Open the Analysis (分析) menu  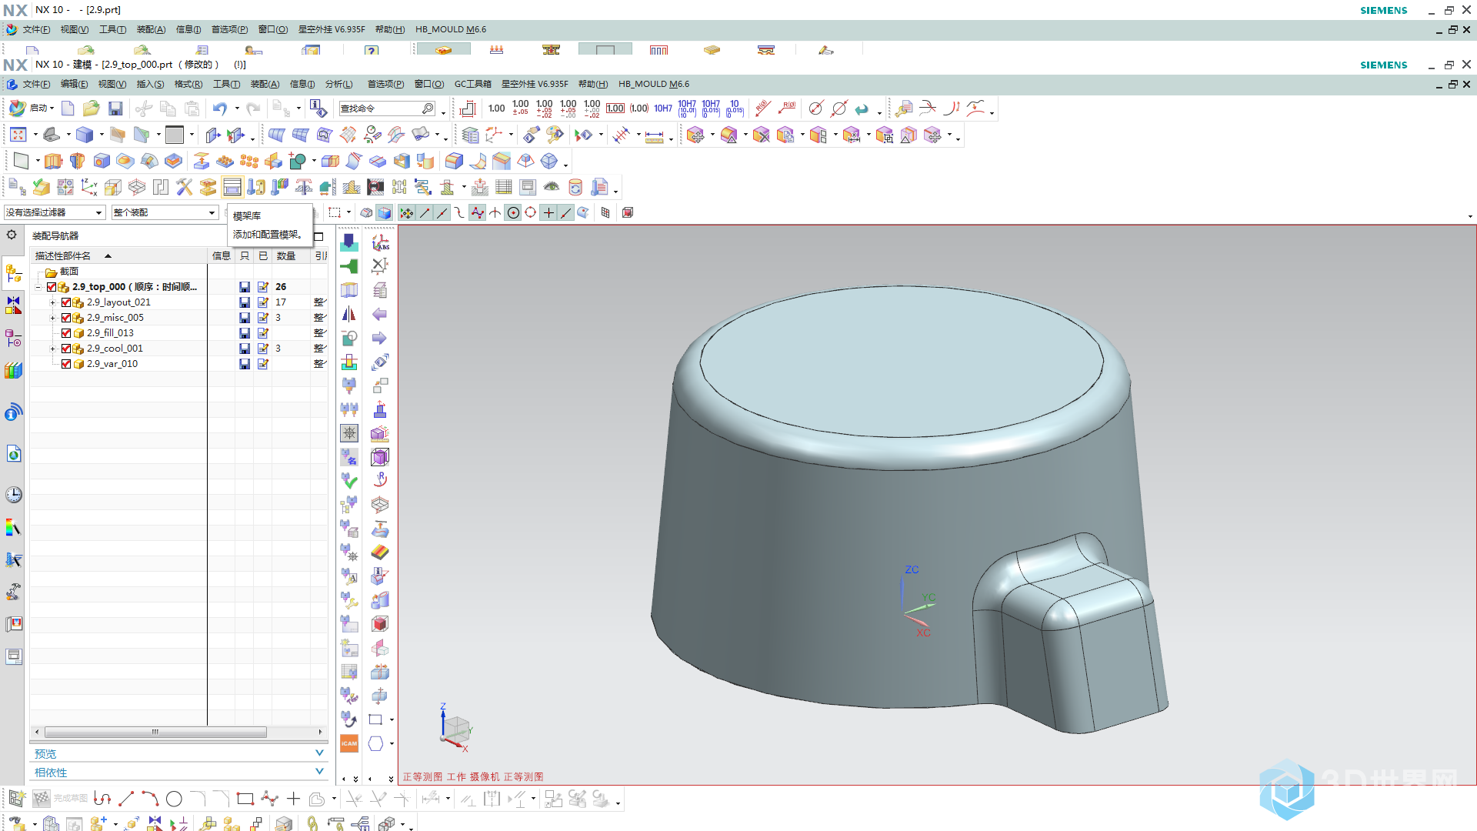(338, 84)
